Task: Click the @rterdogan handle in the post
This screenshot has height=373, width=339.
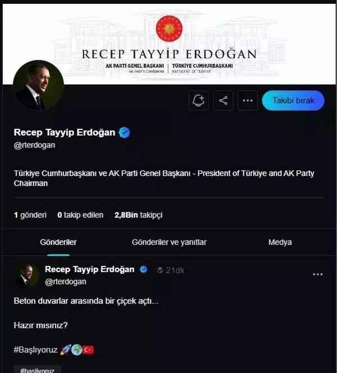Action: [x=66, y=282]
